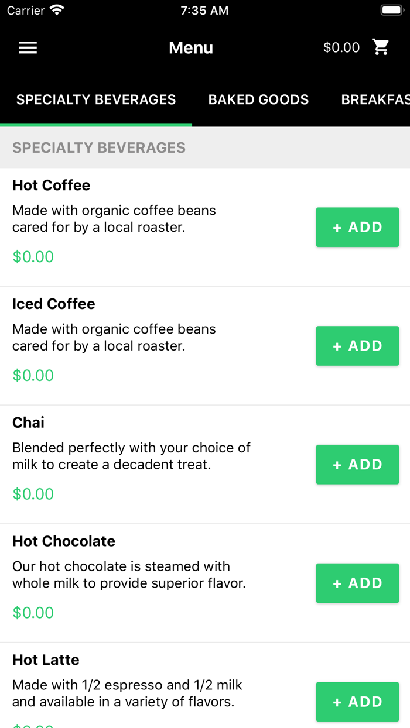The image size is (410, 728).
Task: Tap the Wi-Fi status icon
Action: coord(57,11)
